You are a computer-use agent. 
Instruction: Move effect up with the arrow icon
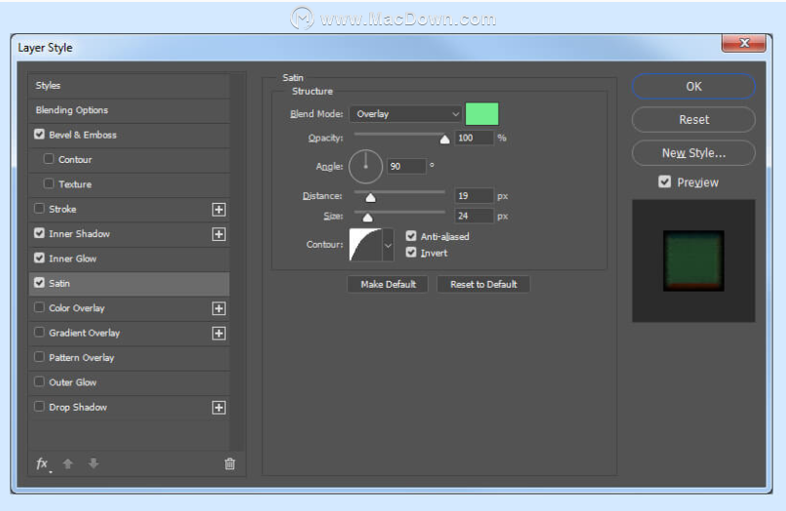[67, 464]
